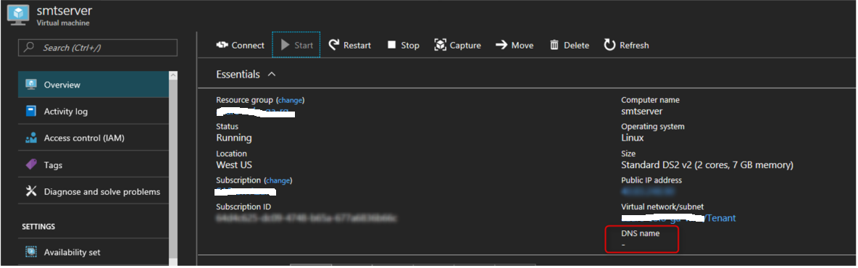This screenshot has height=268, width=858.
Task: Delete the virtual machine
Action: tap(569, 46)
